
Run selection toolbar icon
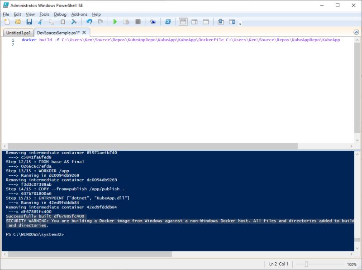pos(126,22)
